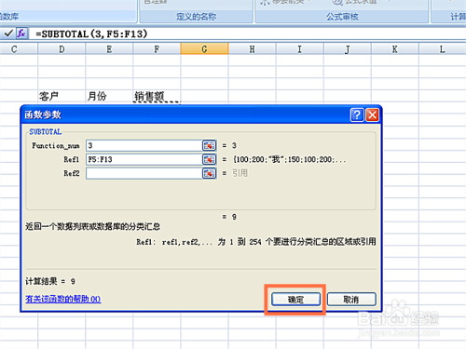Focus the Function_num input field

(144, 145)
